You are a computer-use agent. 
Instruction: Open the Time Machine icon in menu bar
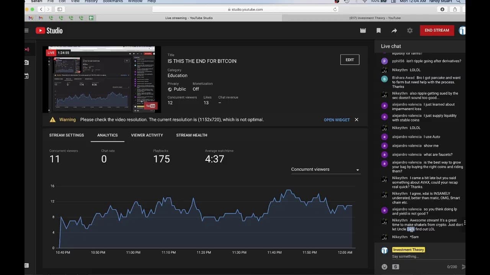pos(346,2)
